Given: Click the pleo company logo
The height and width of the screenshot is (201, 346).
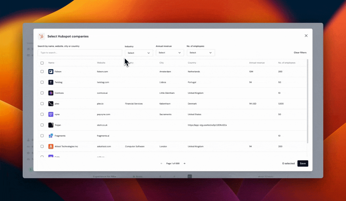Looking at the screenshot, I should pos(51,104).
